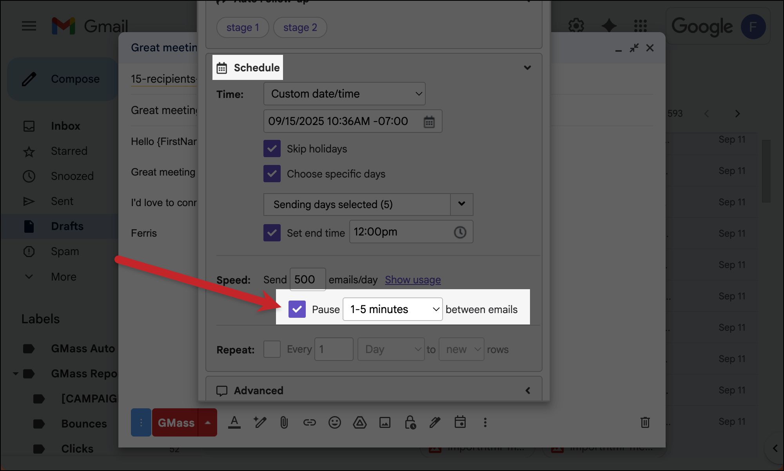Screen dimensions: 784x471
Task: Discard draft with the trash icon
Action: pyautogui.click(x=645, y=422)
